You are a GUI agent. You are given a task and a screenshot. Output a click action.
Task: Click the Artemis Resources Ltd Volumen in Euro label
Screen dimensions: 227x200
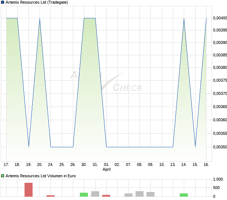[41, 176]
